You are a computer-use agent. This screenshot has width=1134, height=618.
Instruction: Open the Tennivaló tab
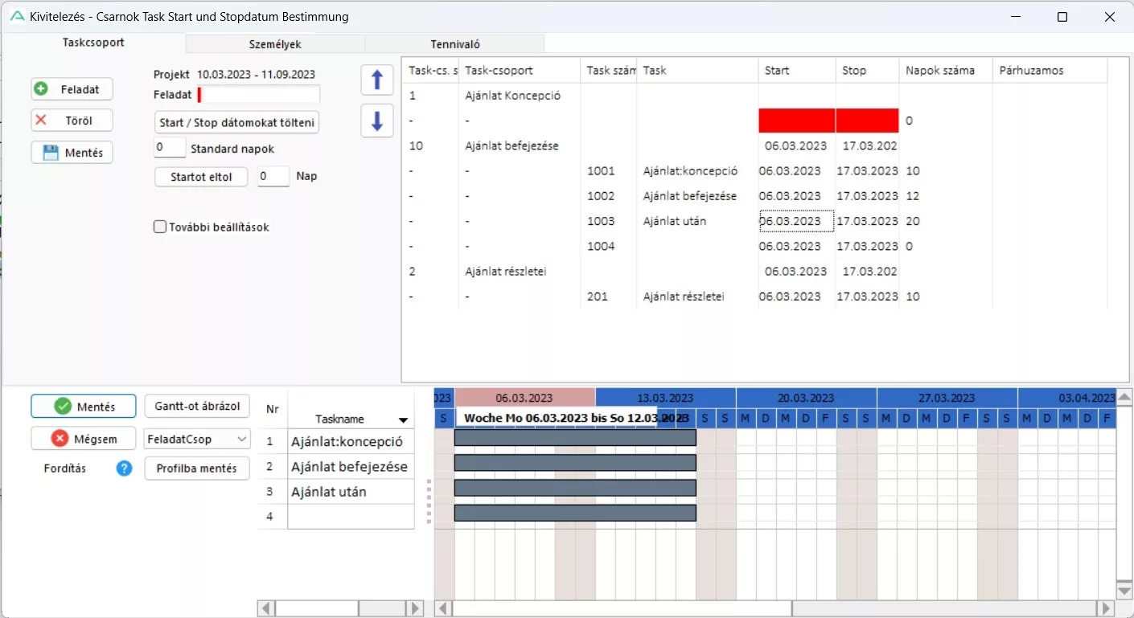click(x=454, y=44)
